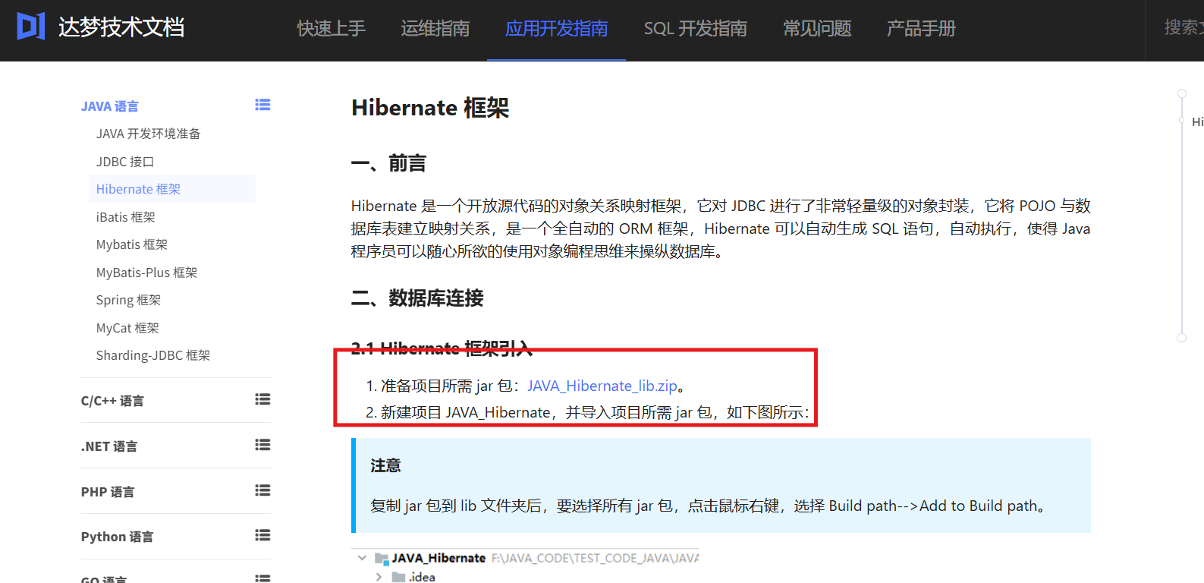Viewport: 1204px width, 583px height.
Task: Open MyCat 框架 page
Action: (127, 328)
